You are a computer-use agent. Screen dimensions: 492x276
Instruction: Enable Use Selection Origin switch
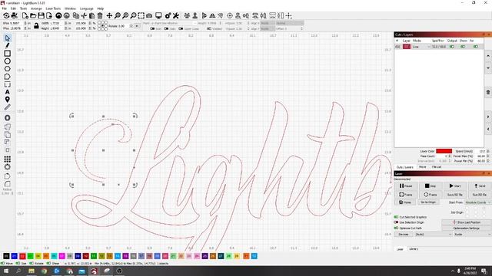click(x=397, y=222)
